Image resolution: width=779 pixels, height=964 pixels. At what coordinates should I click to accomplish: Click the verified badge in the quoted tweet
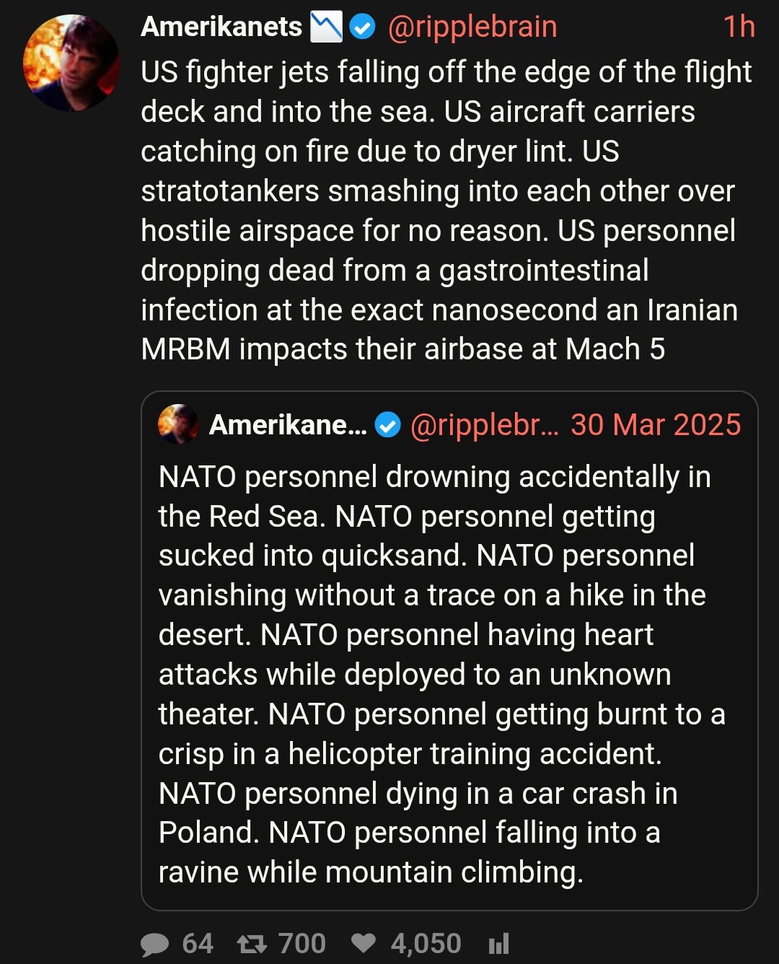(x=388, y=425)
